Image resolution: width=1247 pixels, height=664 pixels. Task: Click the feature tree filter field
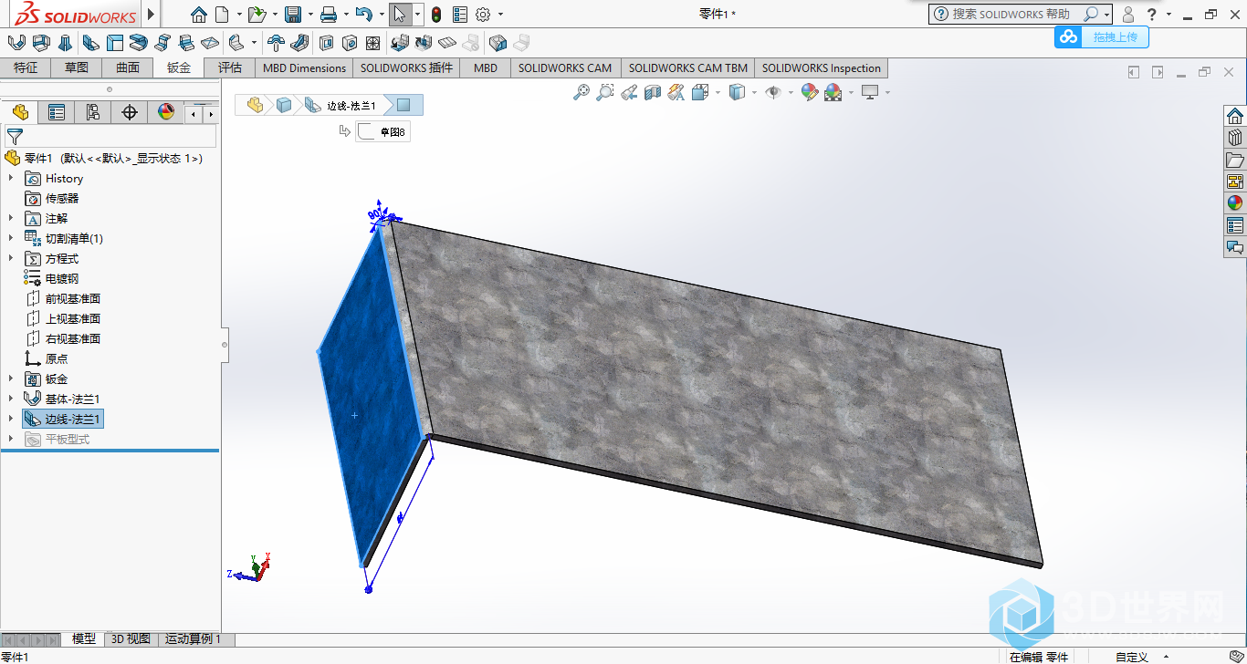[x=110, y=137]
